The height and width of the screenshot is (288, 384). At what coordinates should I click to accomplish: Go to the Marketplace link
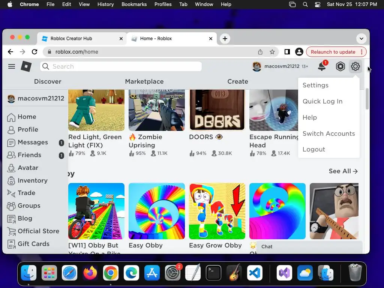144,81
